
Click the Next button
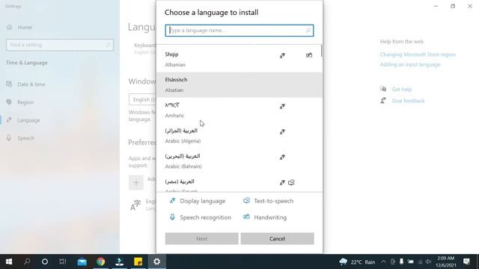click(201, 238)
